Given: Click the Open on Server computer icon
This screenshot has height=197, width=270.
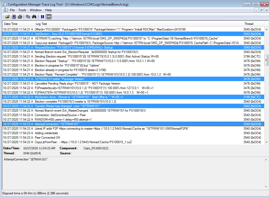Looking at the screenshot, I should coord(14,17).
